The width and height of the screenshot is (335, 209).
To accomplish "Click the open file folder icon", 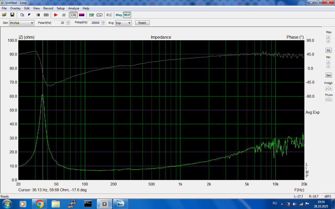I will point(4,15).
